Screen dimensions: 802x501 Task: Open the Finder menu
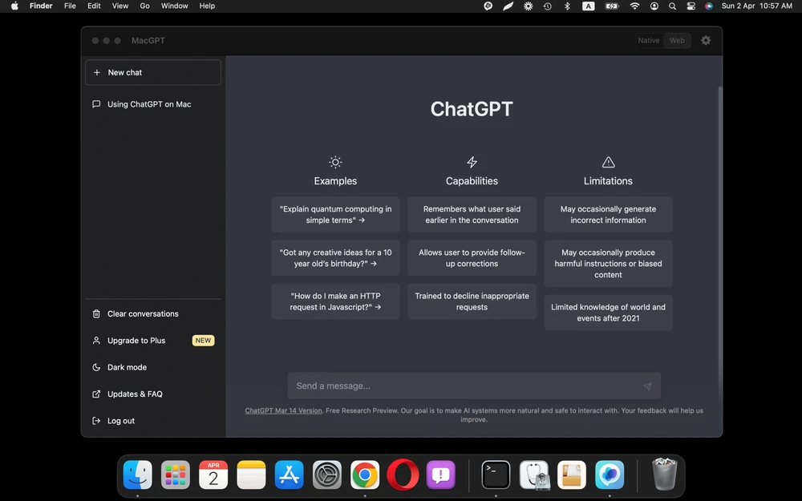[41, 6]
